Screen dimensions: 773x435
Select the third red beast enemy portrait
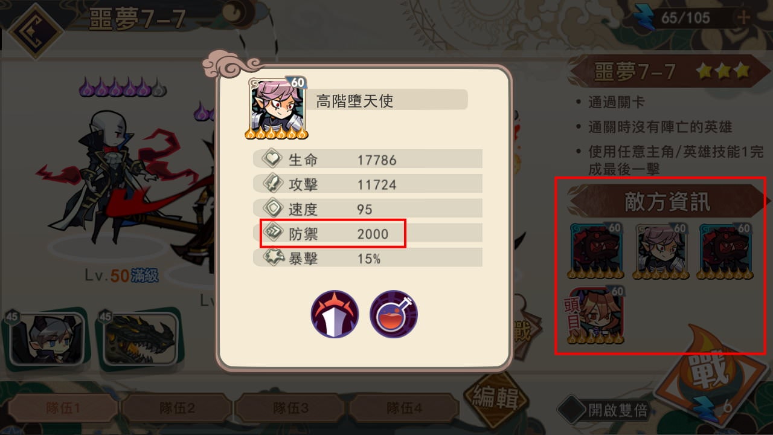tap(725, 251)
